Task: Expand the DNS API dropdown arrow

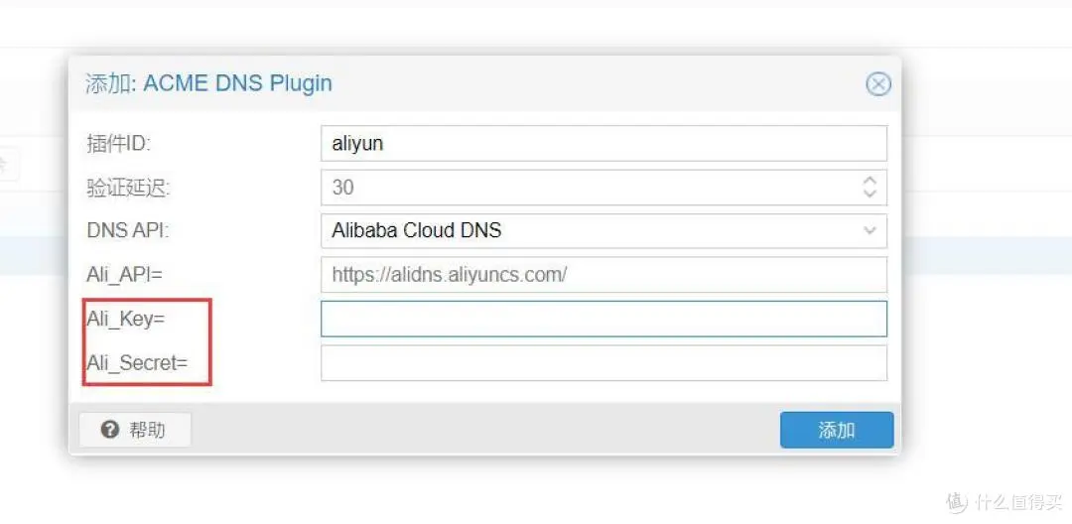Action: [870, 231]
